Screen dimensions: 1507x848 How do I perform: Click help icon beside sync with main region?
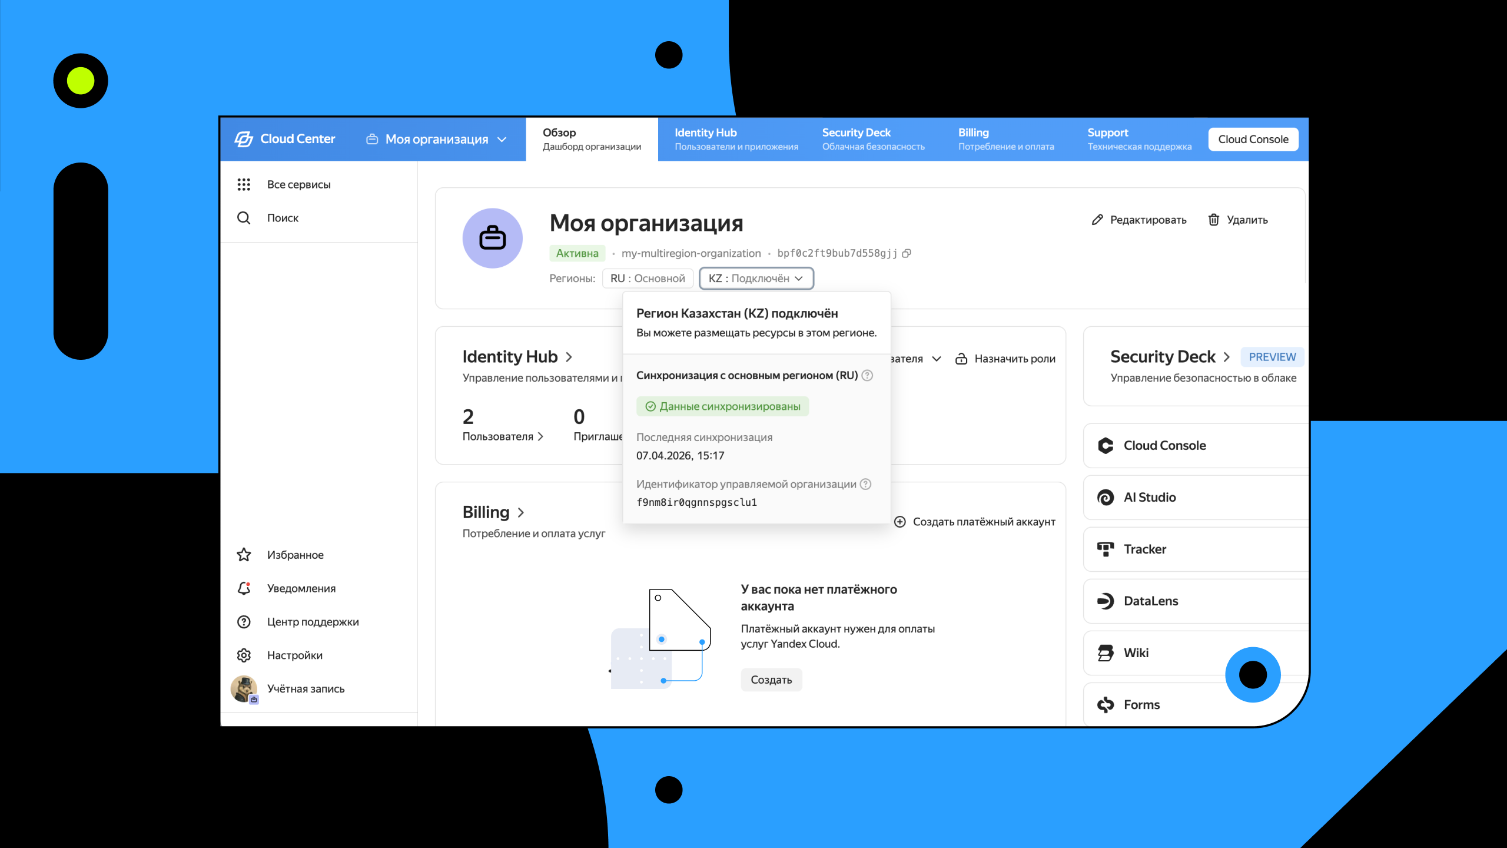(867, 376)
